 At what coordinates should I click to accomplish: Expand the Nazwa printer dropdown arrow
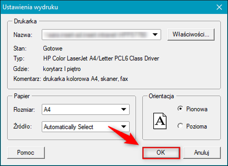pos(155,34)
